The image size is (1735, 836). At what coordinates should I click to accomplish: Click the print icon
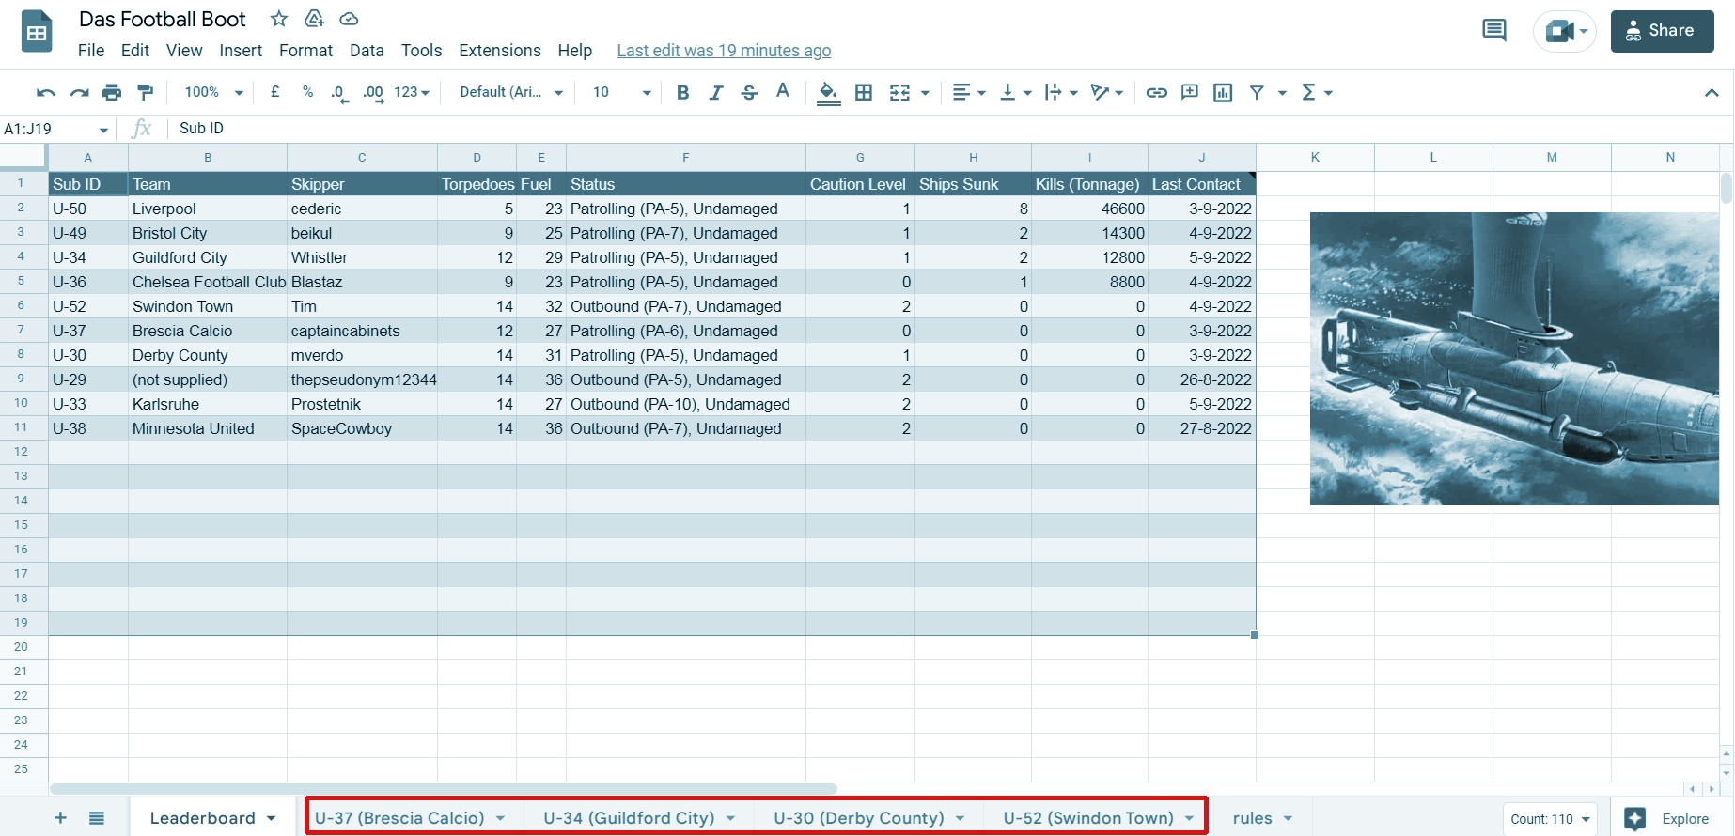112,92
